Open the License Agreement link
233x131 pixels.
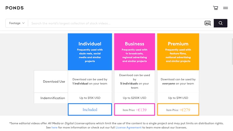pos(128,128)
